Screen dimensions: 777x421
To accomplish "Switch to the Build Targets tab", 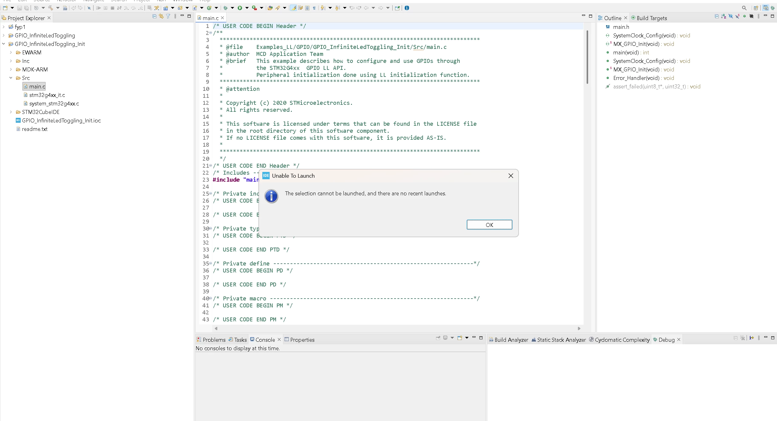I will pyautogui.click(x=649, y=18).
